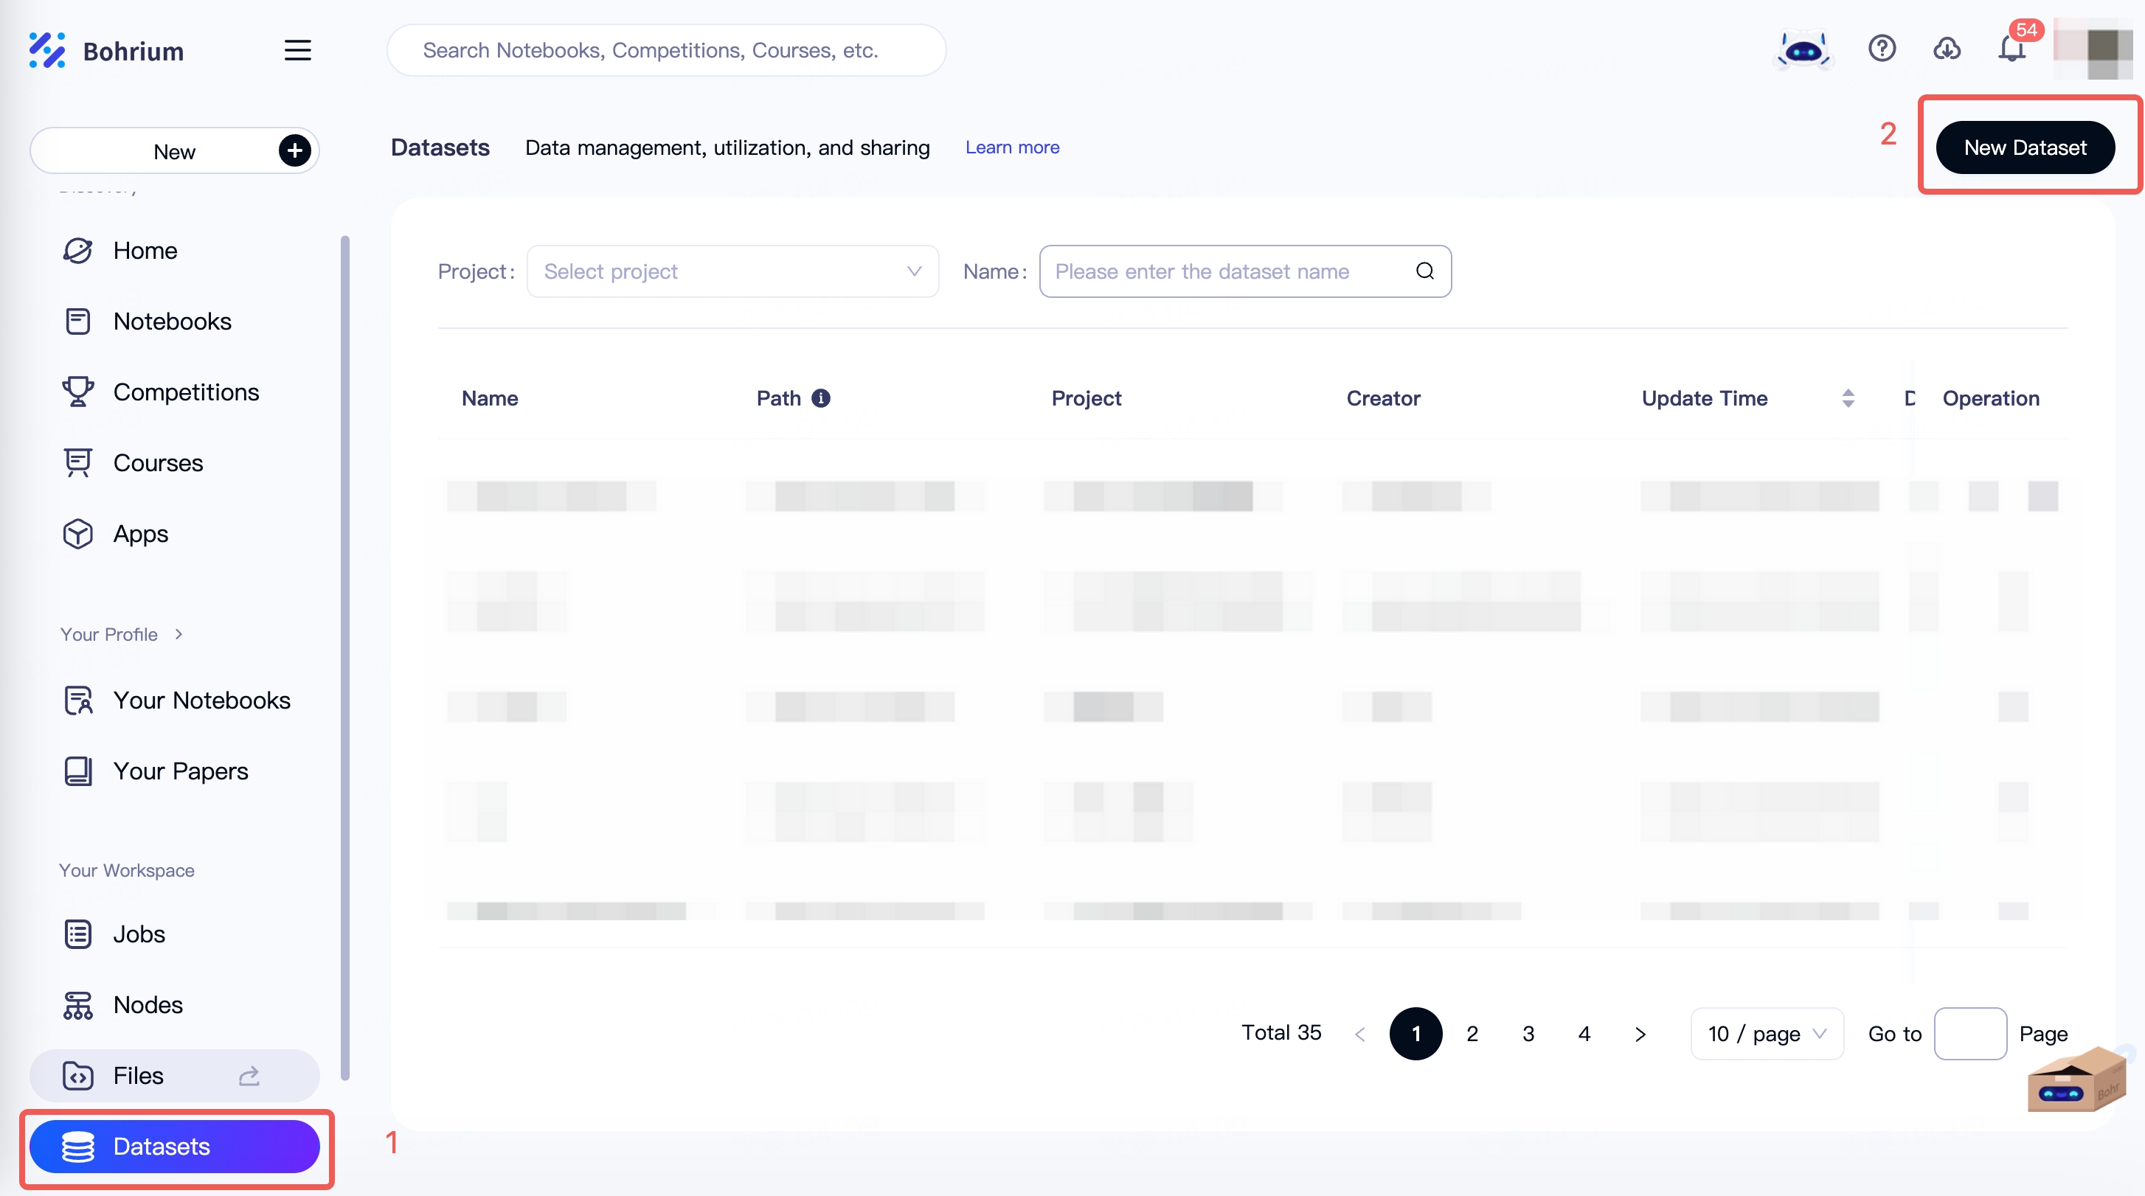The width and height of the screenshot is (2145, 1196).
Task: Click the Nodes icon in sidebar
Action: (x=77, y=1003)
